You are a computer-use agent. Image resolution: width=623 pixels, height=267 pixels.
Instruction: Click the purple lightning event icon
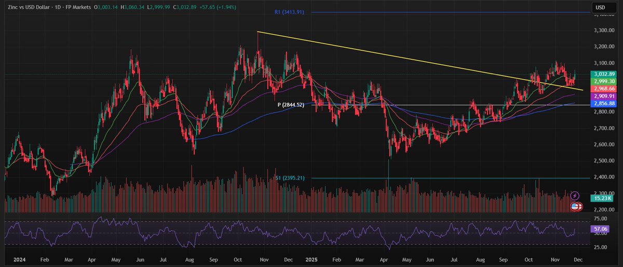575,195
